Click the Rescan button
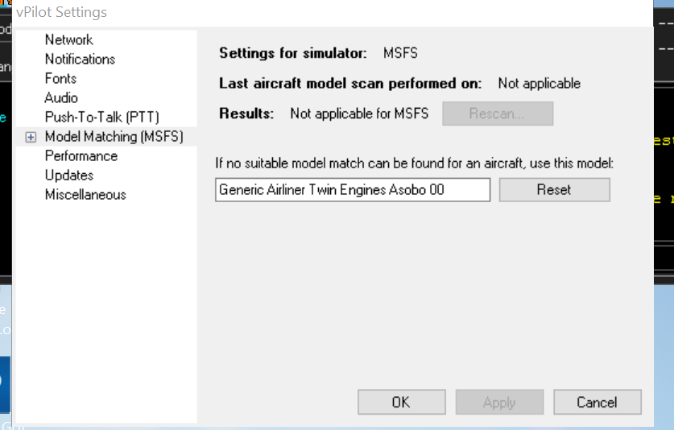Image resolution: width=674 pixels, height=430 pixels. point(497,114)
